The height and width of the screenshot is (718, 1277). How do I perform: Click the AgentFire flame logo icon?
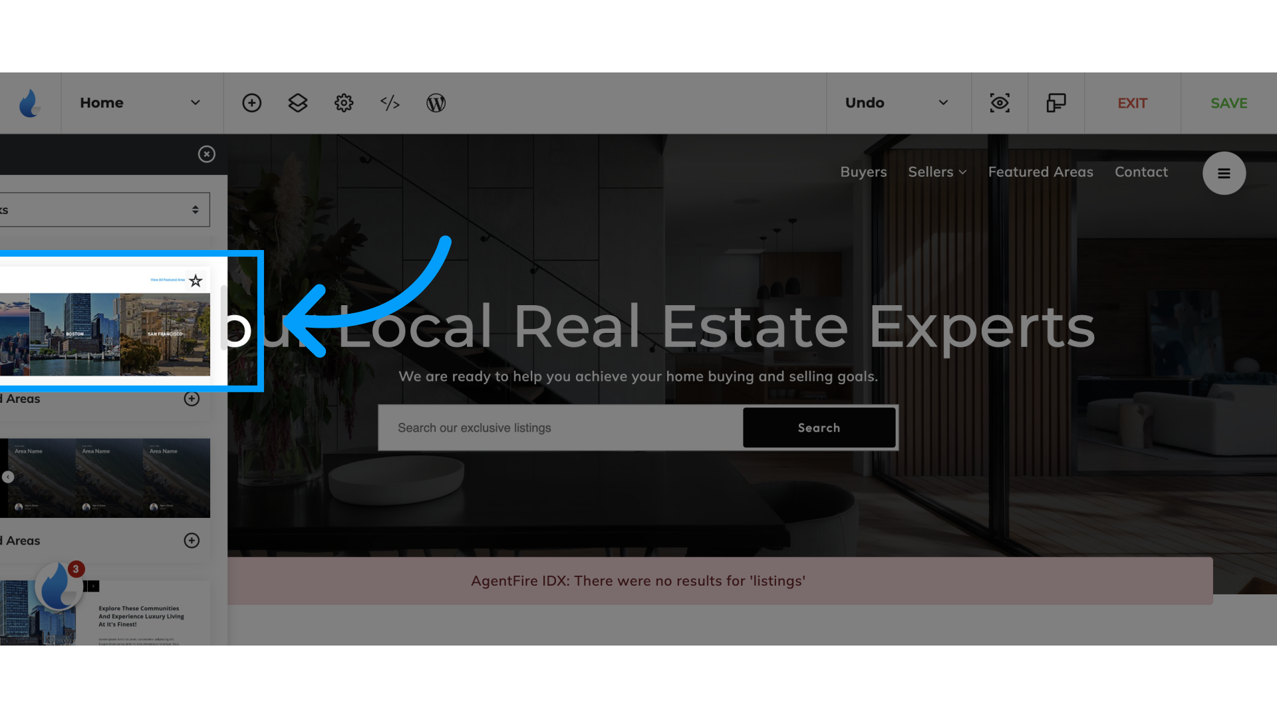[x=30, y=102]
